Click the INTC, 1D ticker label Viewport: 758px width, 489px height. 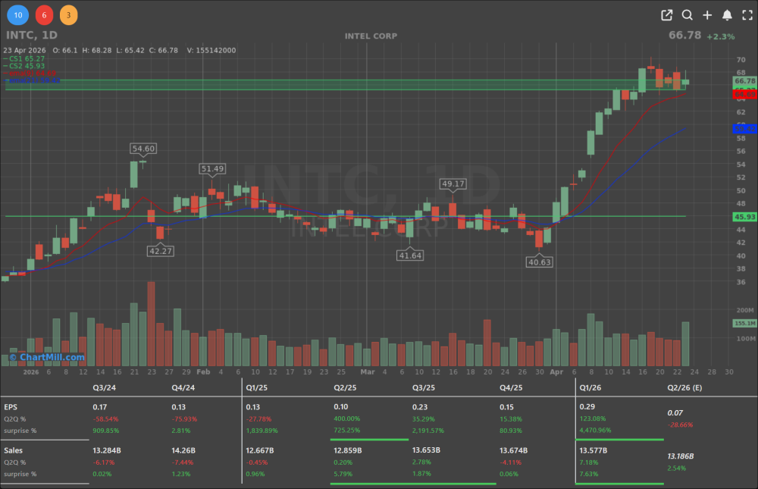pyautogui.click(x=31, y=36)
